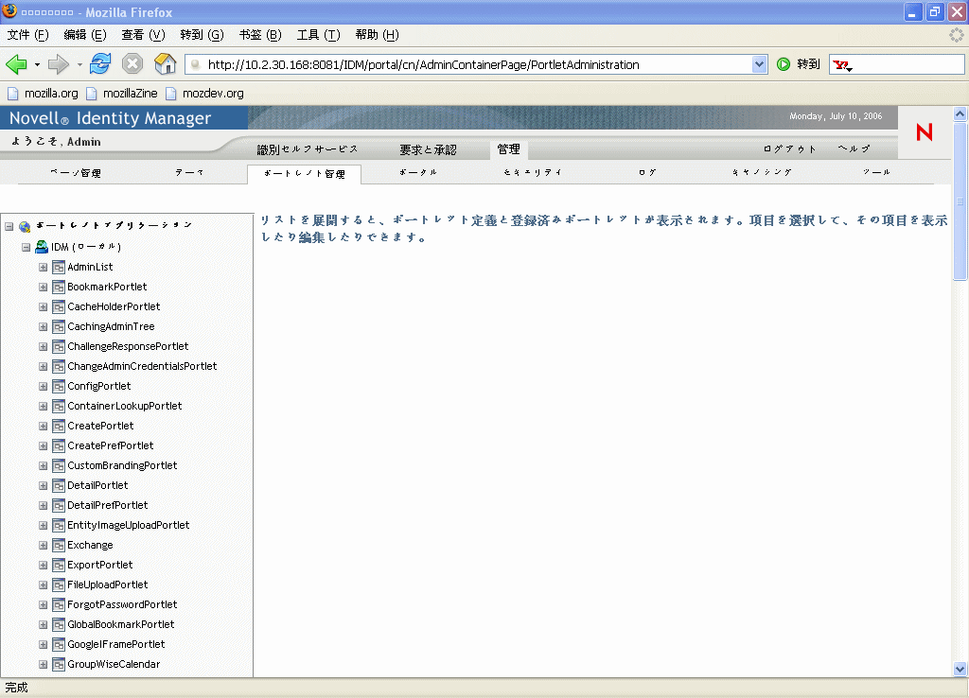Select the 管理 top tab

click(x=508, y=148)
